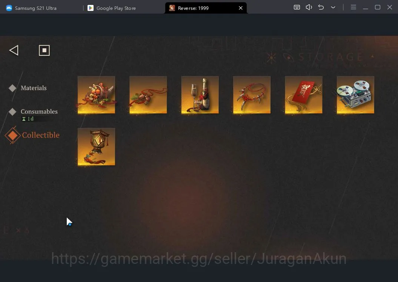Expand the title bar chevron dropdown
398x282 pixels.
pyautogui.click(x=333, y=8)
